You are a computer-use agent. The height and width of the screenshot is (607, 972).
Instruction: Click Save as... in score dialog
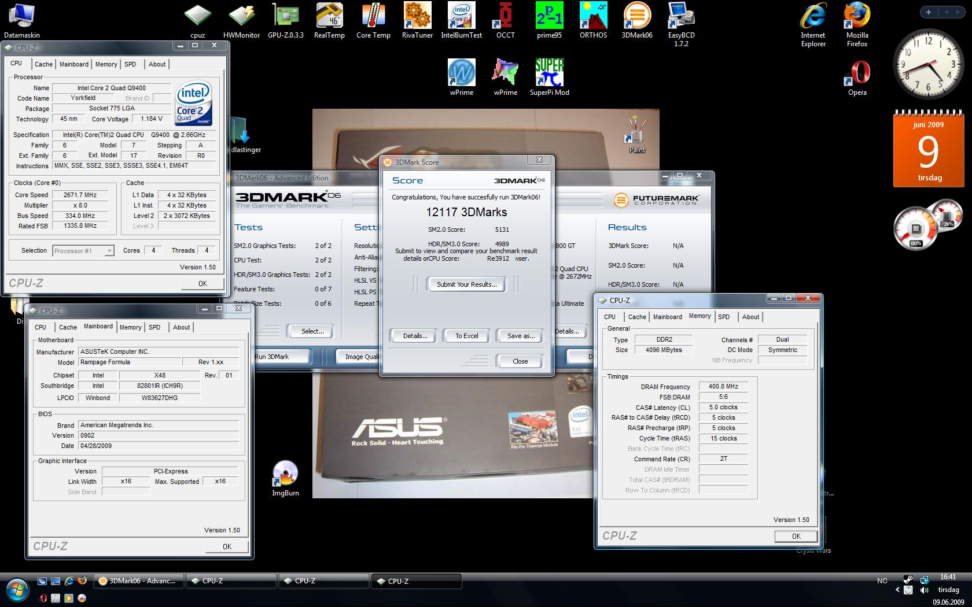coord(521,336)
